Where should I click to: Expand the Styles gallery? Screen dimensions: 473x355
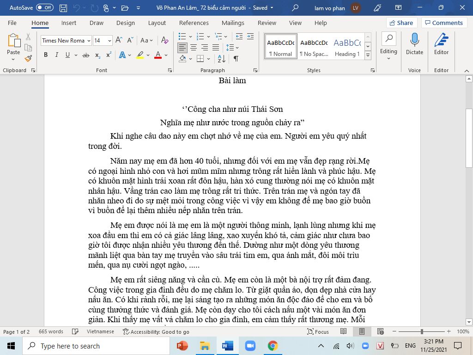[368, 55]
